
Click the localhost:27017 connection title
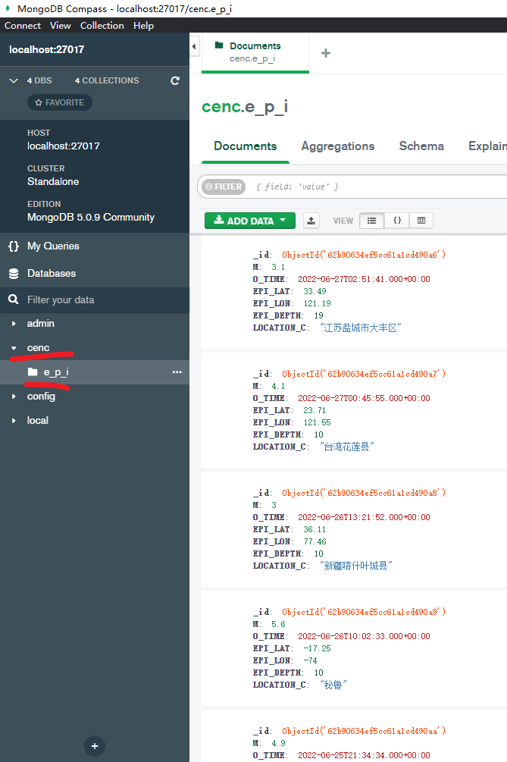coord(47,49)
